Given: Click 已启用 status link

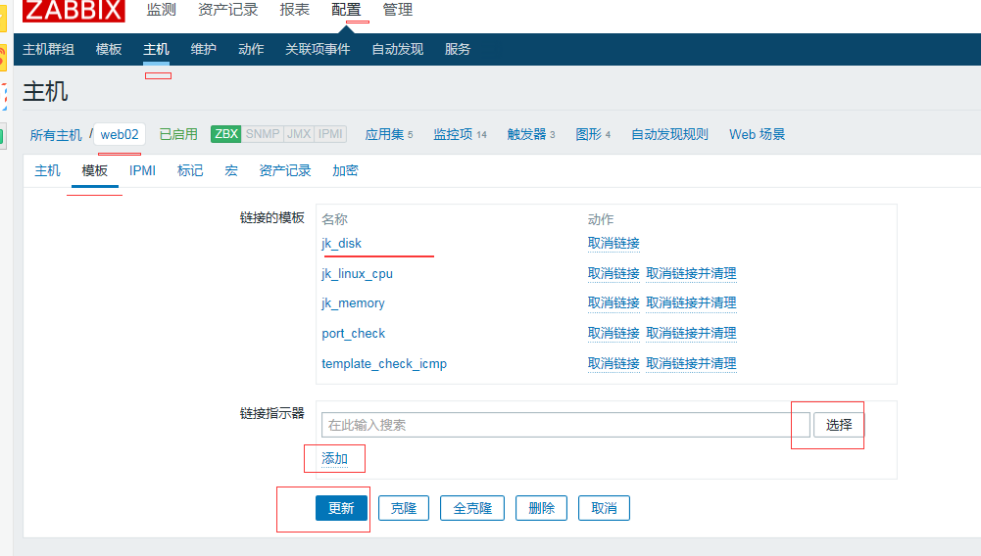Looking at the screenshot, I should click(x=178, y=134).
